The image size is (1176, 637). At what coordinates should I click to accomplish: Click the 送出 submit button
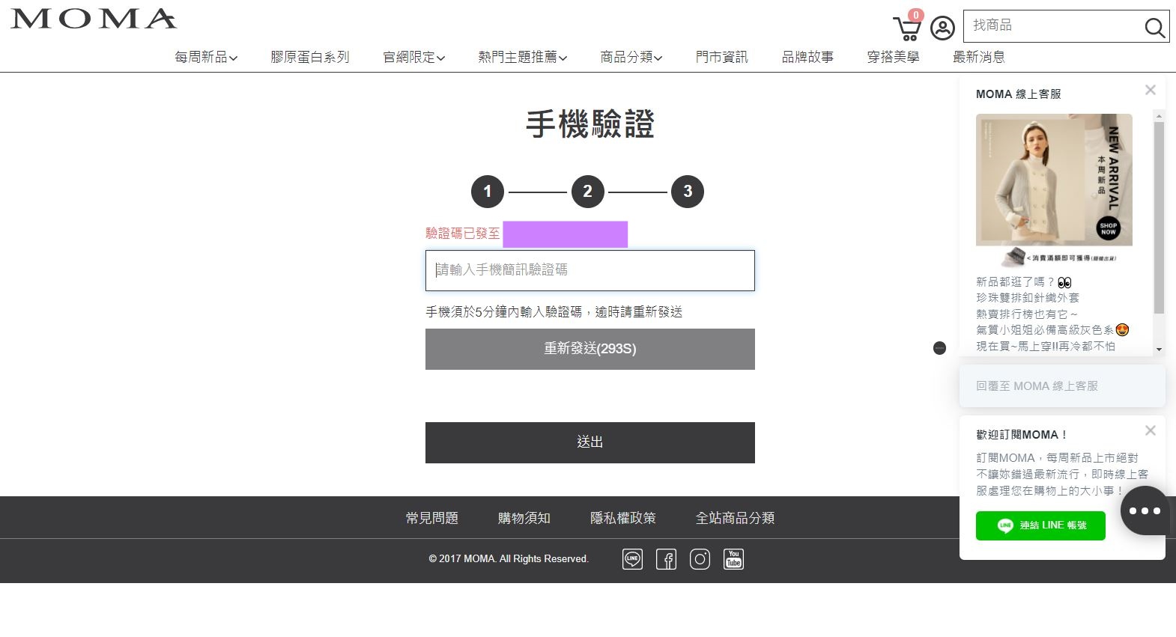click(590, 442)
